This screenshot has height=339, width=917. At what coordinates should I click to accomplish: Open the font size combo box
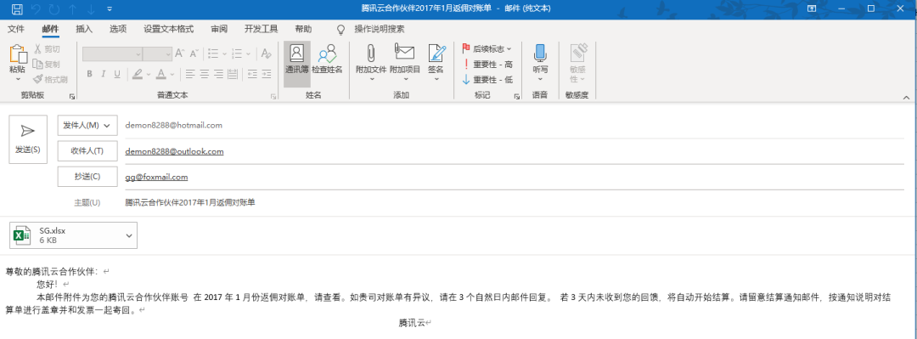(157, 54)
